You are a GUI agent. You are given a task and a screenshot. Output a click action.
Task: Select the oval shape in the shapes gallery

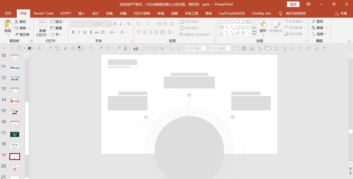[x=243, y=28]
